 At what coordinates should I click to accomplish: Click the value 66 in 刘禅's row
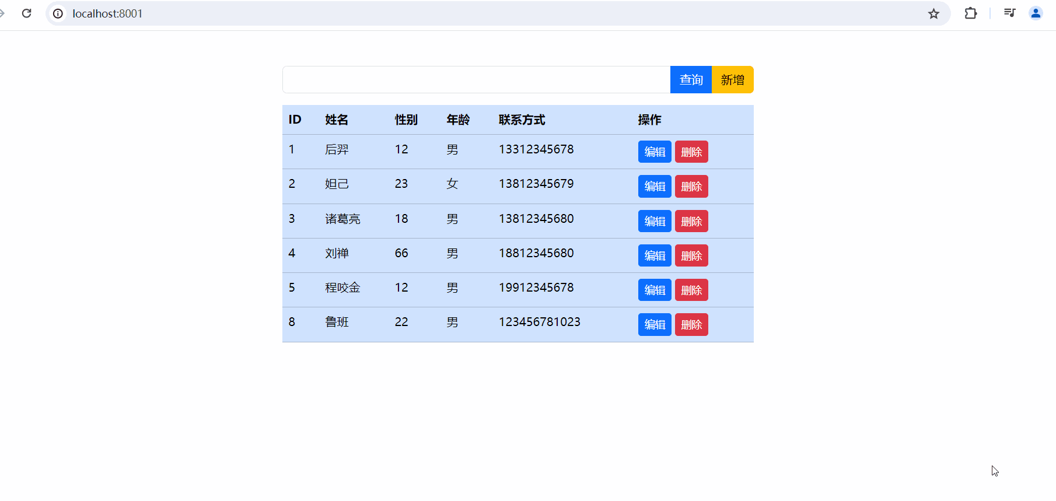[401, 253]
